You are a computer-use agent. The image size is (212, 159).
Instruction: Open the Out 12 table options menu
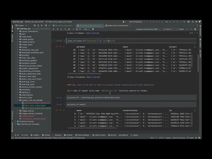click(x=195, y=110)
